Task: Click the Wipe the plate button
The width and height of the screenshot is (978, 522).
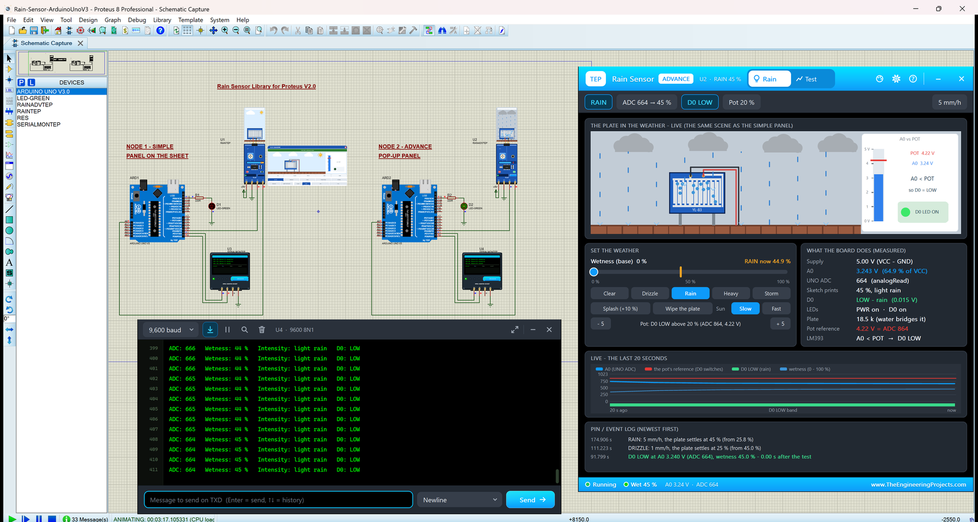Action: click(682, 309)
